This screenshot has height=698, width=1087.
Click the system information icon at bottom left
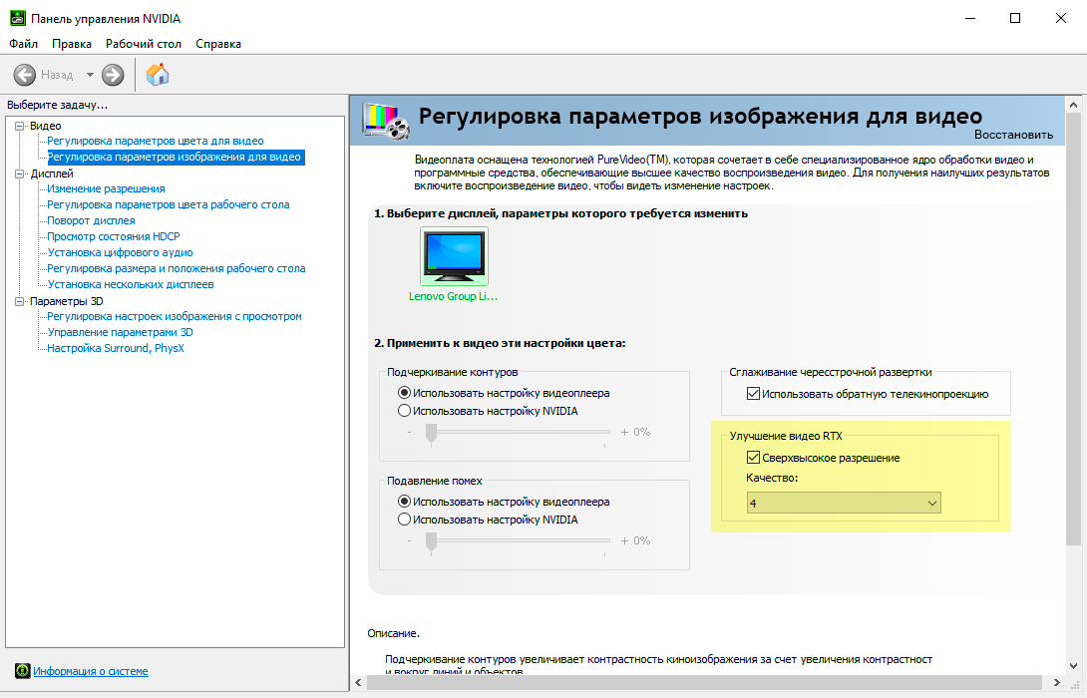(x=22, y=670)
